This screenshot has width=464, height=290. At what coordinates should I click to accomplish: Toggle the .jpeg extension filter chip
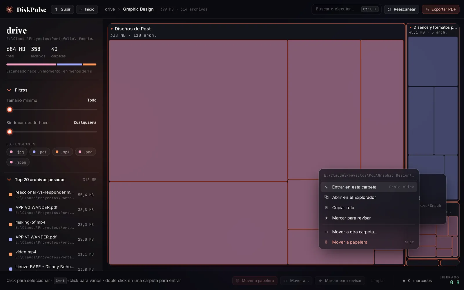point(18,162)
